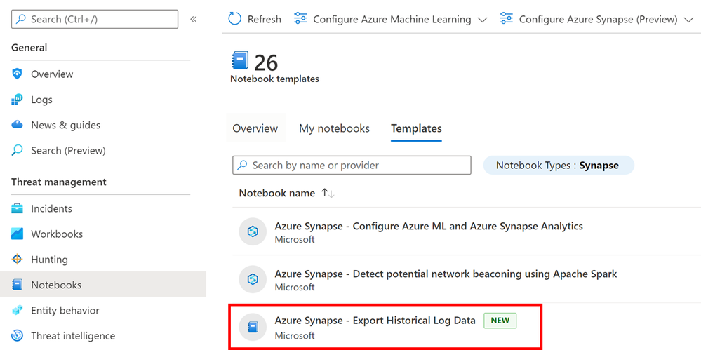The width and height of the screenshot is (701, 350).
Task: Collapse the sidebar with double chevron
Action: pos(194,19)
